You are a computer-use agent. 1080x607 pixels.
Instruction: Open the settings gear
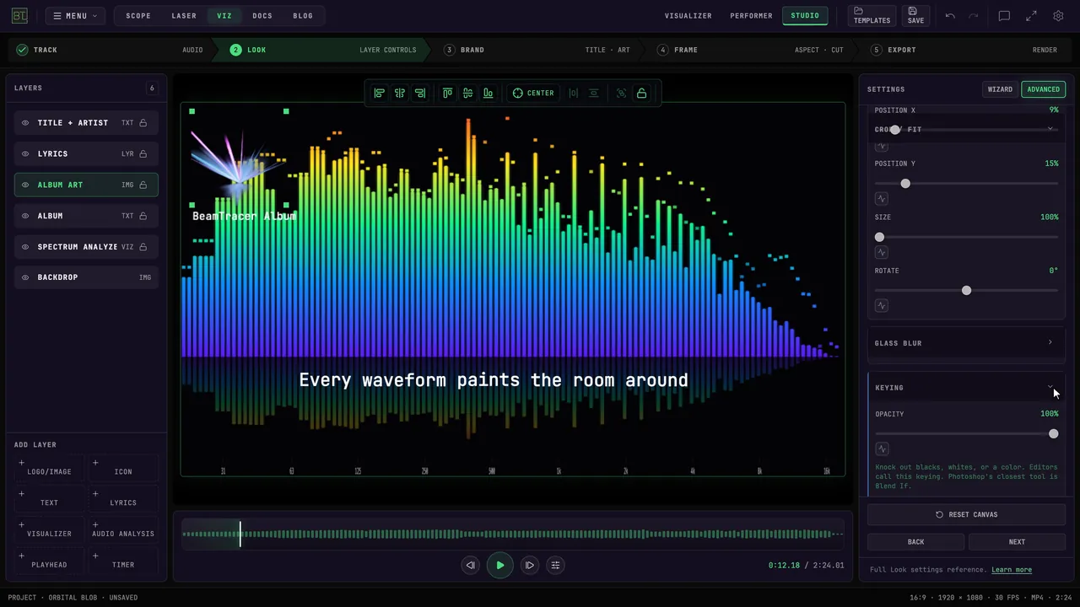(1058, 15)
